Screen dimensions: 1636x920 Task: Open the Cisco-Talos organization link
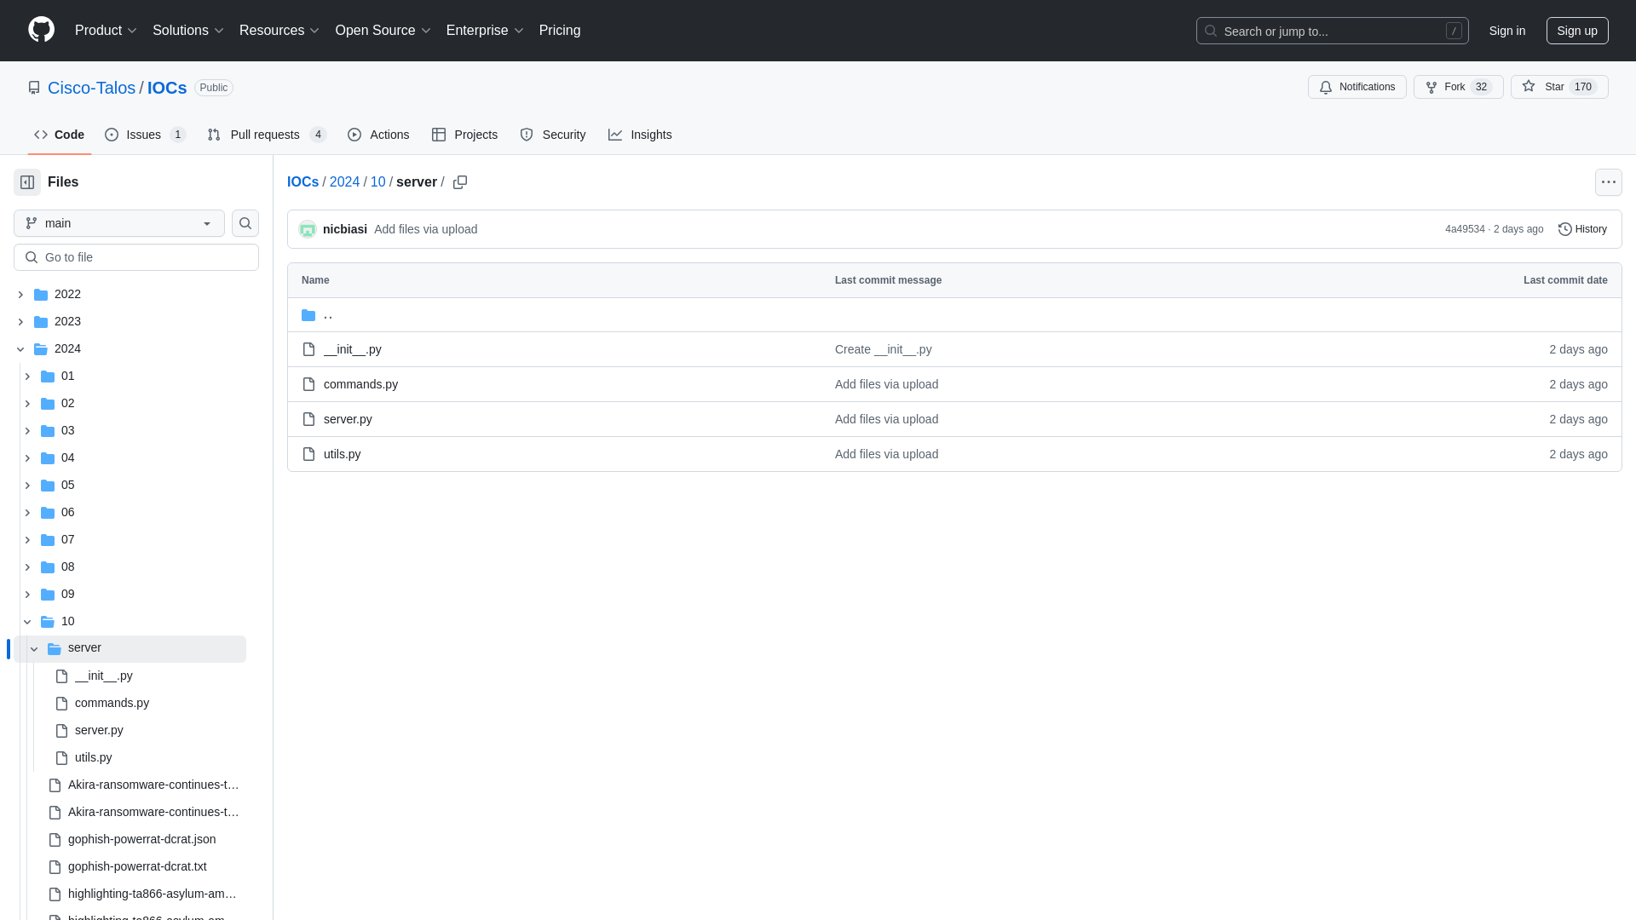point(91,88)
